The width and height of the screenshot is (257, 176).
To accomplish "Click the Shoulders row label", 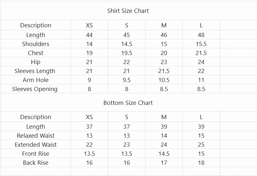I will [36, 44].
